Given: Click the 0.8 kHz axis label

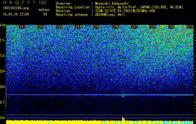Looking at the screenshot, I should coord(2,87).
